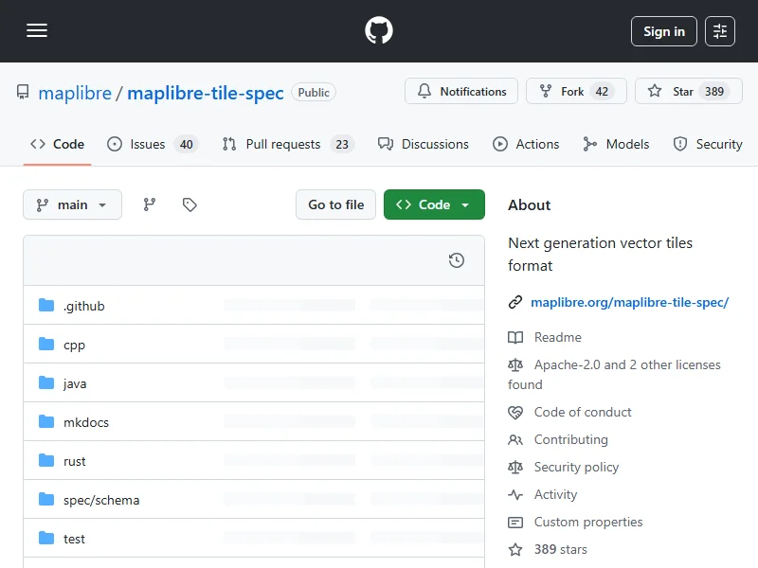Open the Discussions tab
The width and height of the screenshot is (758, 568).
point(424,144)
